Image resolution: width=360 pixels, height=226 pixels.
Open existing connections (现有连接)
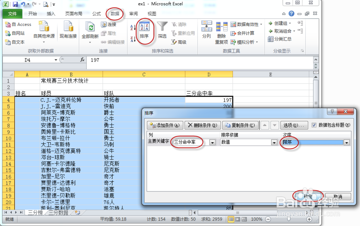[x=68, y=30]
